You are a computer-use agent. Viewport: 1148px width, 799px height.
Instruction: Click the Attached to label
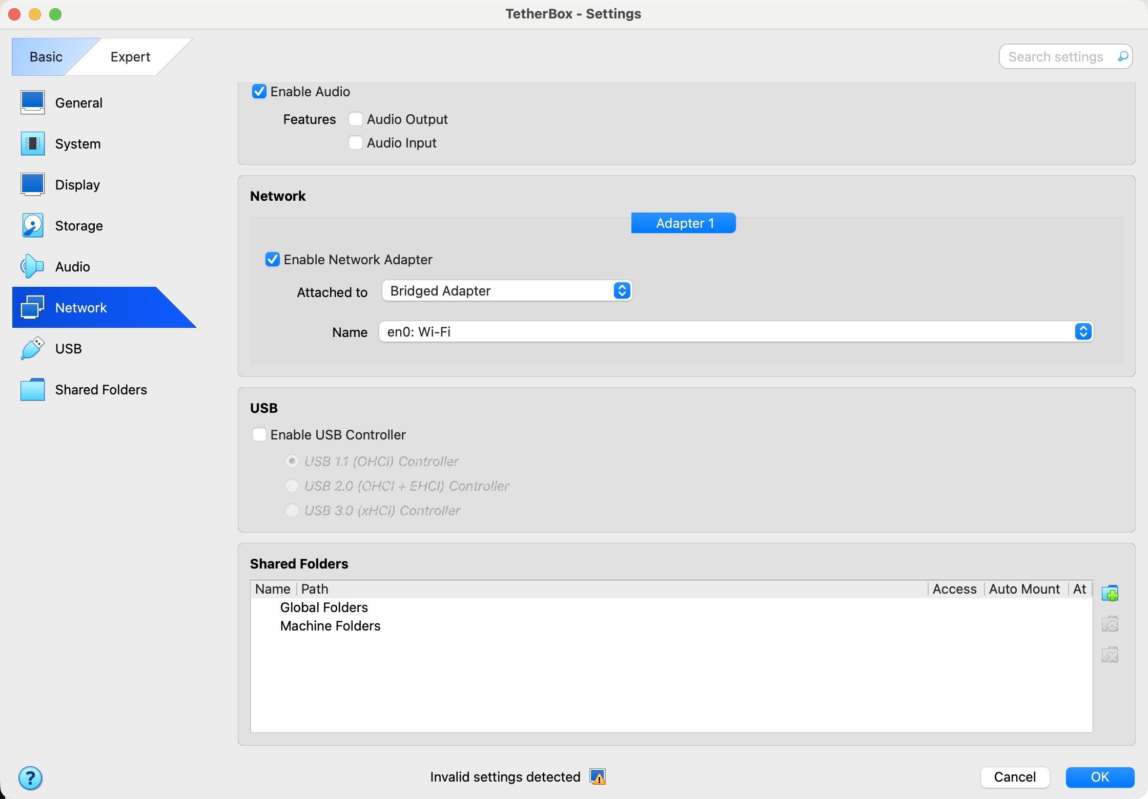tap(332, 292)
